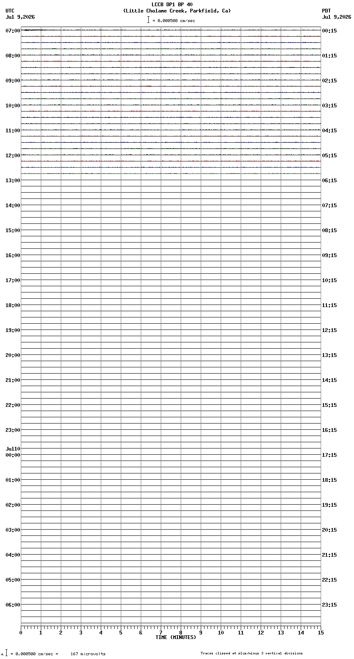Click the '08:00' UTC row label
Screen dimensions: 354x659
[13, 56]
